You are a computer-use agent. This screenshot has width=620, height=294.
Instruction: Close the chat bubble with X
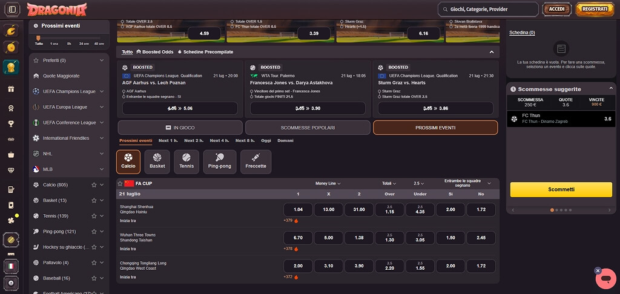(598, 270)
